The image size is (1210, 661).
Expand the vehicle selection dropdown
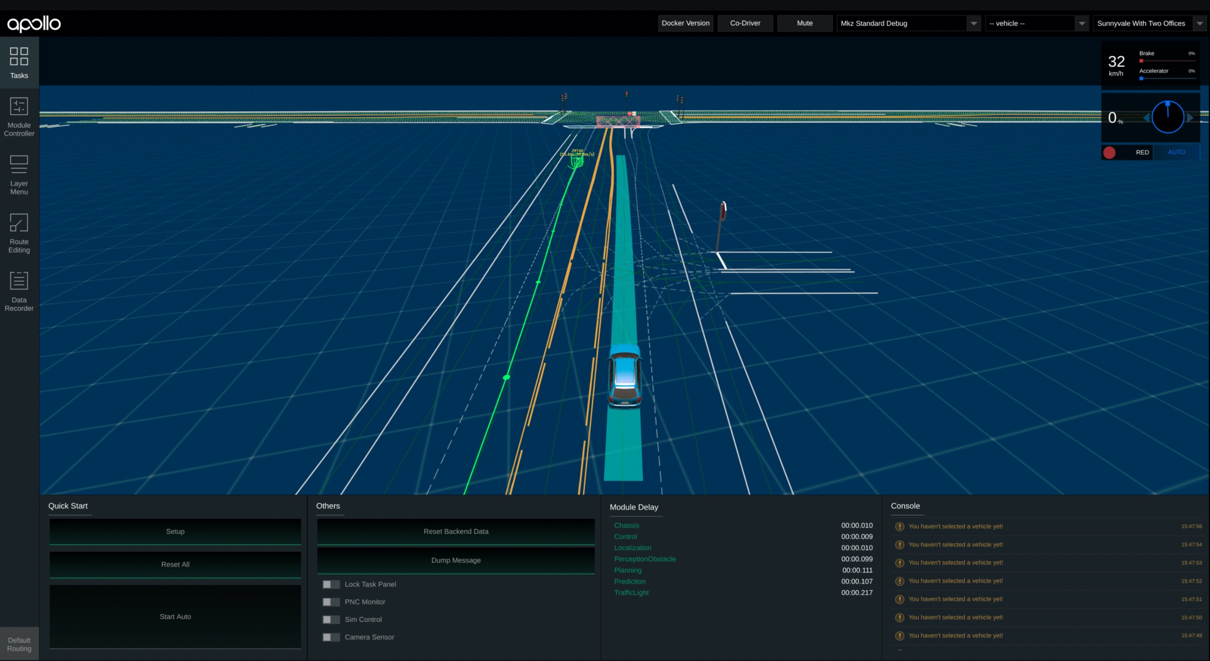1080,23
